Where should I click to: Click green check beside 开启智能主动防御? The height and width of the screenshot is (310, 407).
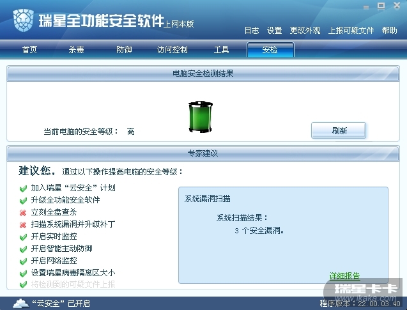coord(23,249)
